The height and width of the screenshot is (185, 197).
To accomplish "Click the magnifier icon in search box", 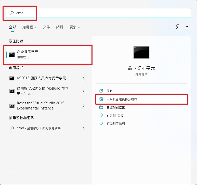I will pyautogui.click(x=12, y=13).
